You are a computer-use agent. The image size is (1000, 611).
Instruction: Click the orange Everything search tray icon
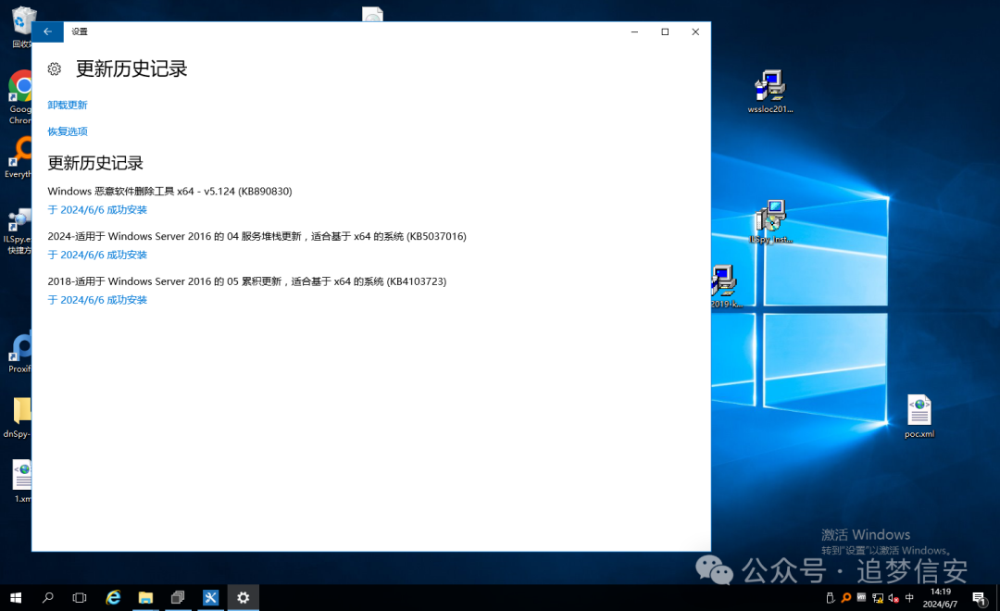pyautogui.click(x=845, y=598)
